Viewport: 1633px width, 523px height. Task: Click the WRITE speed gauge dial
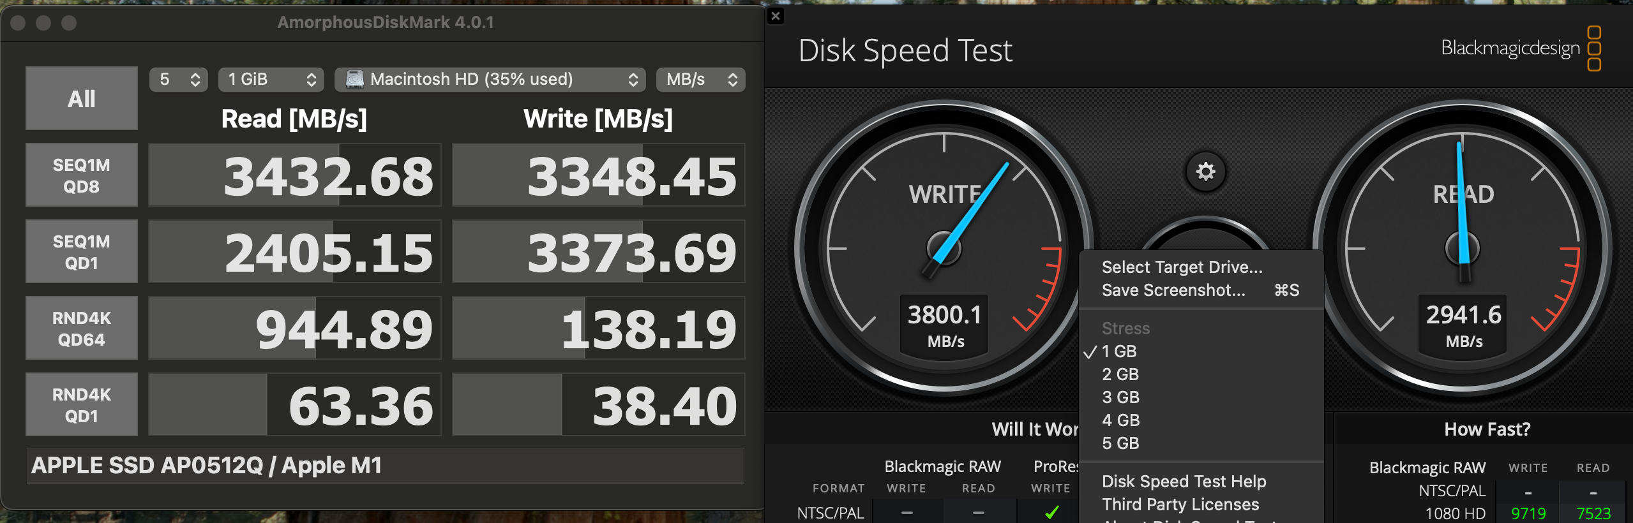point(944,248)
